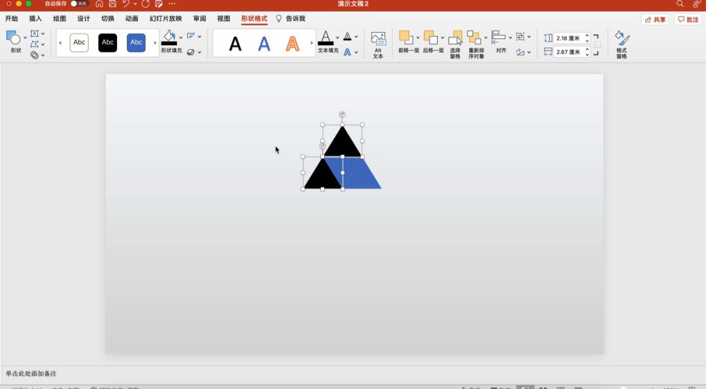
Task: Apply the black Abc shape style
Action: [108, 42]
